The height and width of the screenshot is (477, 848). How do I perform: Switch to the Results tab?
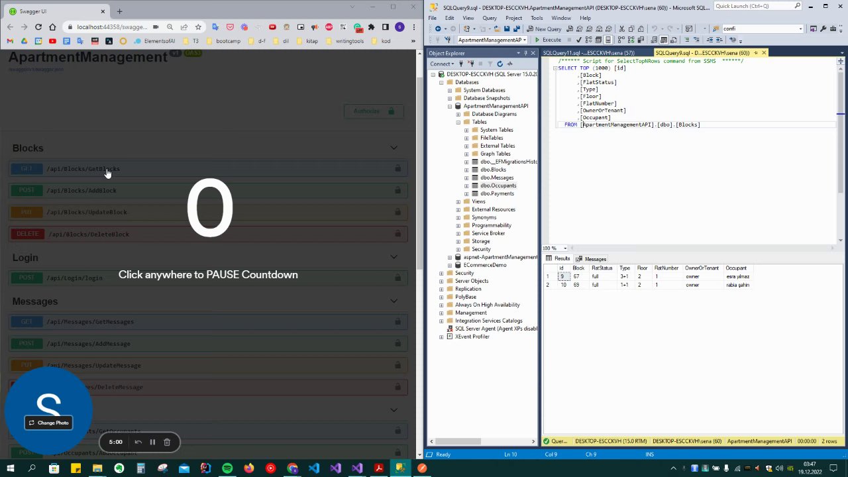click(x=558, y=258)
